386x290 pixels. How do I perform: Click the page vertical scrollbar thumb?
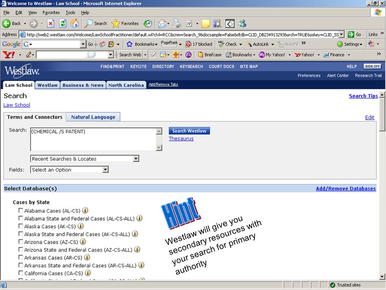click(382, 115)
